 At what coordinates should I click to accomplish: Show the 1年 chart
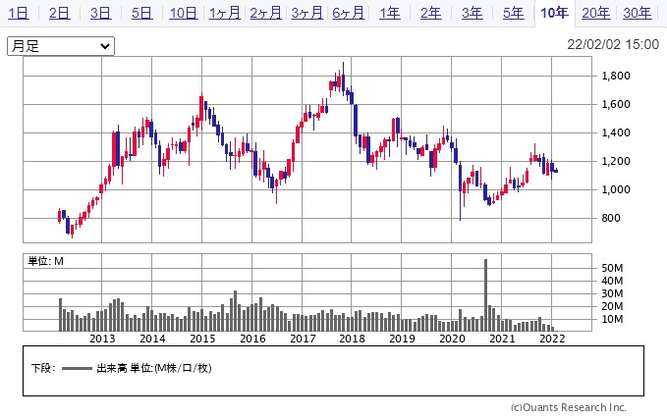(390, 13)
